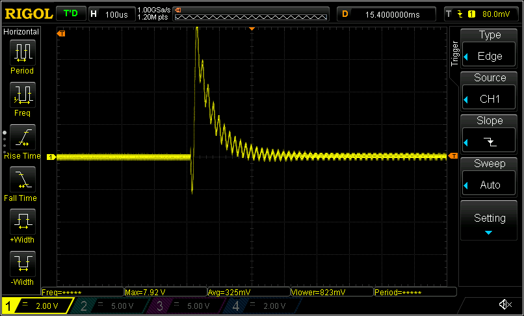Click the speaker sound icon

[x=504, y=304]
